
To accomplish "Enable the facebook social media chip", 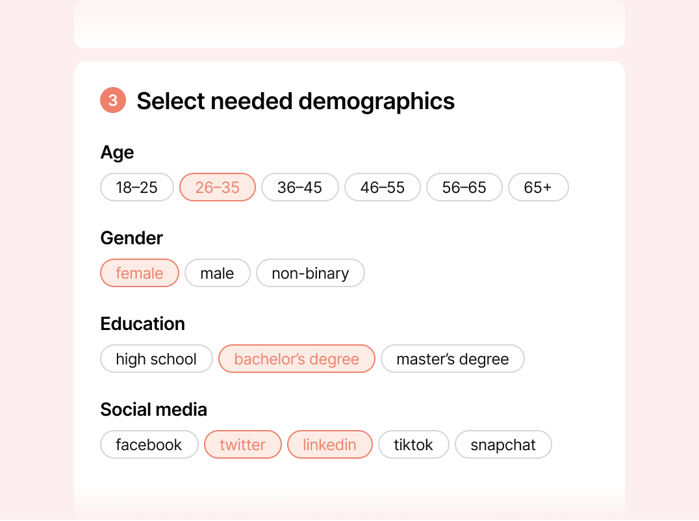I will point(149,444).
